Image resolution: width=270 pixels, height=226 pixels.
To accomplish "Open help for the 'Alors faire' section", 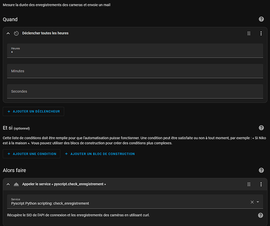I will [x=261, y=170].
